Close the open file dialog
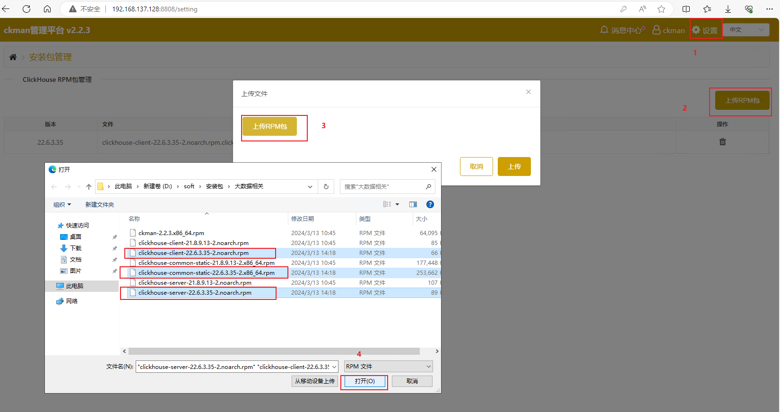This screenshot has height=412, width=780. click(434, 169)
